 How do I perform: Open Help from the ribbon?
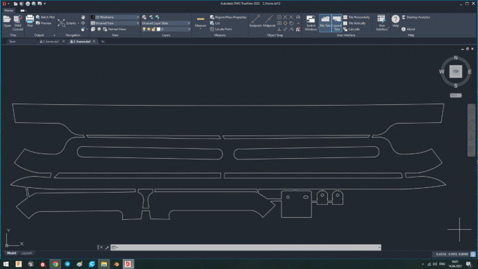[x=396, y=21]
